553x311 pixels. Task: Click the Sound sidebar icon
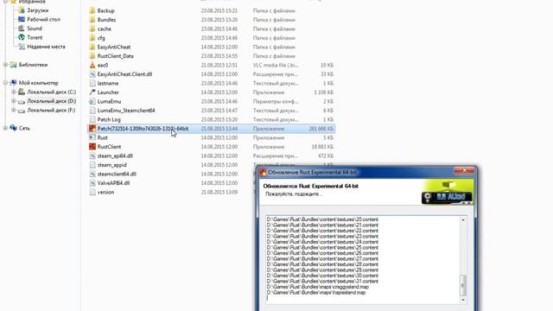22,29
